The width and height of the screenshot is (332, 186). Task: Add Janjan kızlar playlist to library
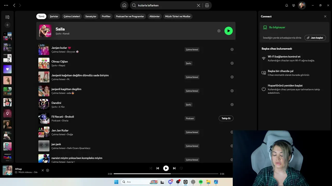pyautogui.click(x=232, y=49)
